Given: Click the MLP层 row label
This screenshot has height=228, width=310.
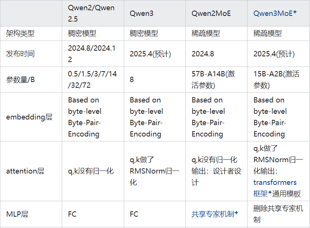Looking at the screenshot, I should (17, 214).
